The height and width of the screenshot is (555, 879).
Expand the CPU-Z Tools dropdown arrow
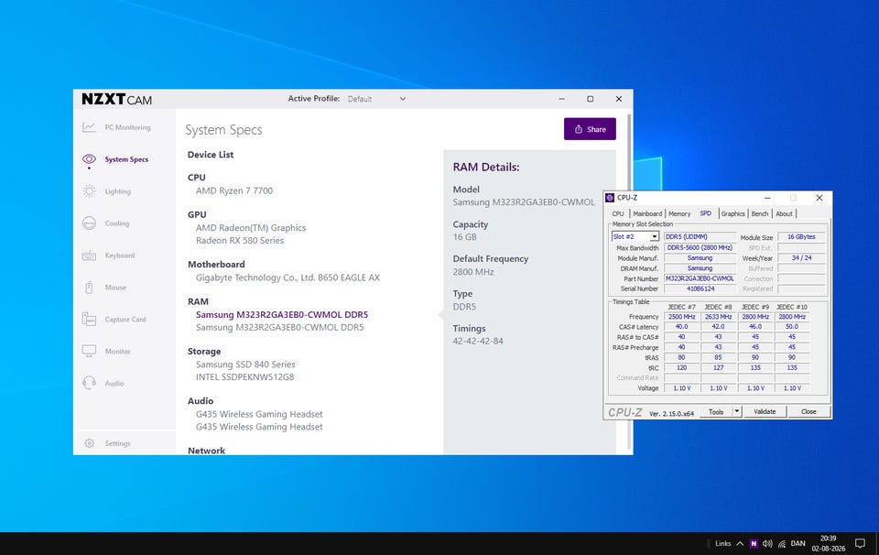tap(736, 411)
